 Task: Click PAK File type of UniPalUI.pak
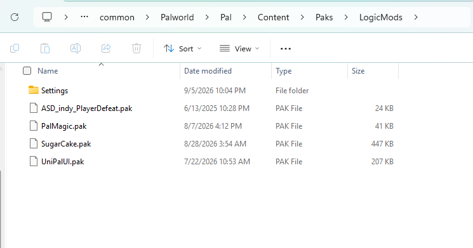289,162
